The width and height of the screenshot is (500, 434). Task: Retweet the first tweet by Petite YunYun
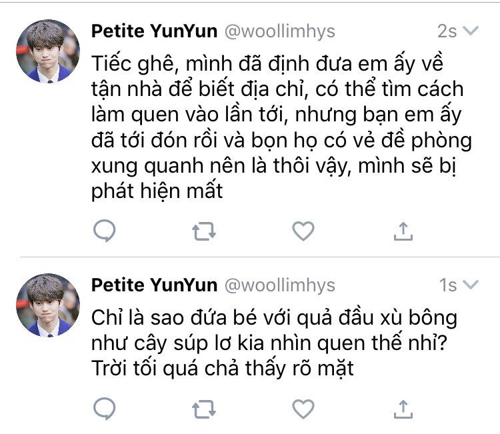pyautogui.click(x=204, y=231)
